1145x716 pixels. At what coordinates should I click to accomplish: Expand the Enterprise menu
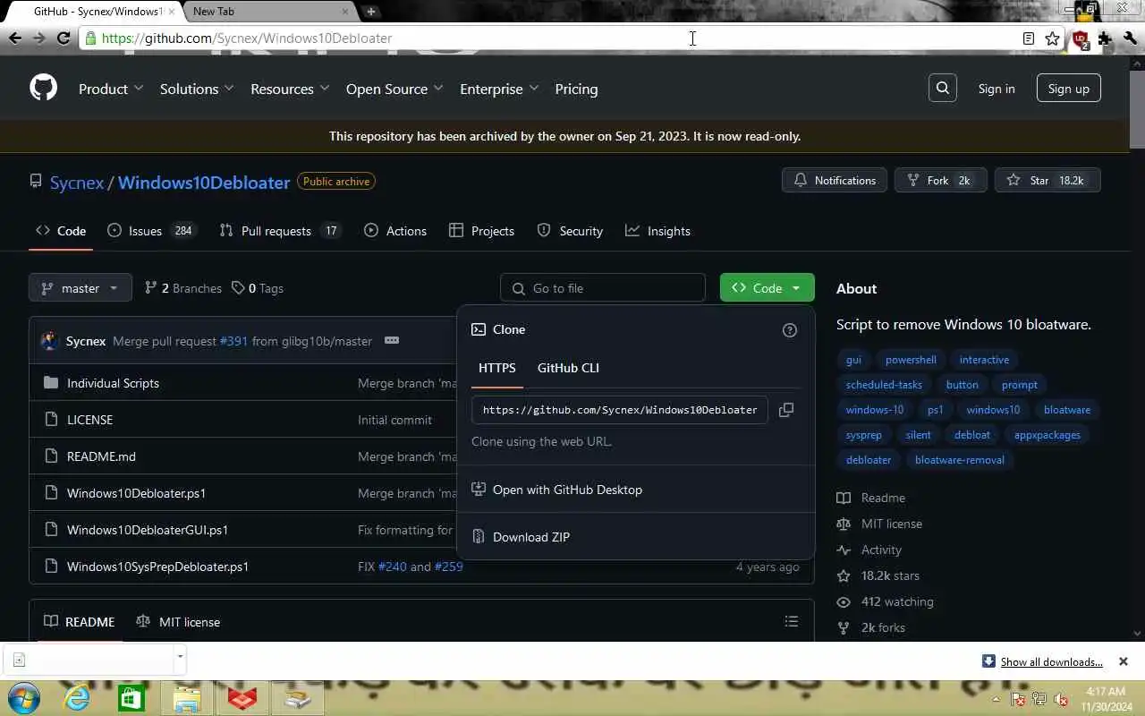tap(499, 89)
